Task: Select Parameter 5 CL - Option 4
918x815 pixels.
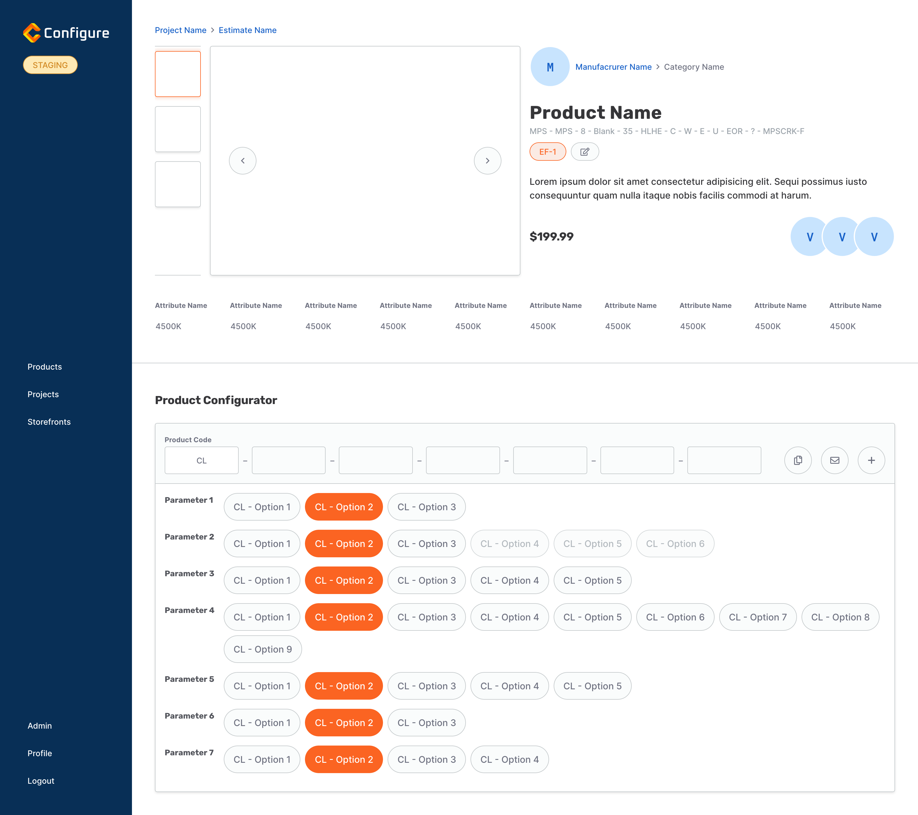Action: click(x=509, y=686)
